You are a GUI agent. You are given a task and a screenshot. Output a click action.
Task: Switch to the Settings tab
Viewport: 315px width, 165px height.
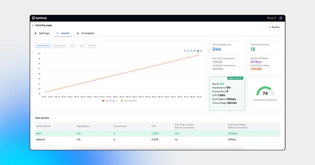click(x=42, y=33)
